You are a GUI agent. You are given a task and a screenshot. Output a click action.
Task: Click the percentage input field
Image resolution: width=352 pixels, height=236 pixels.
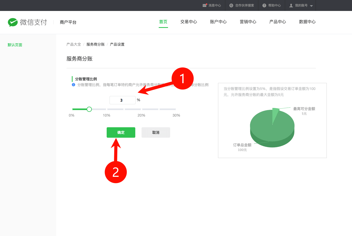122,100
